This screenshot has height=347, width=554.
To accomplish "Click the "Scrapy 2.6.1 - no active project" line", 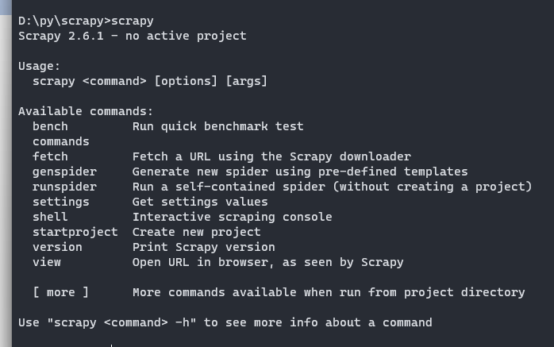I will point(132,36).
